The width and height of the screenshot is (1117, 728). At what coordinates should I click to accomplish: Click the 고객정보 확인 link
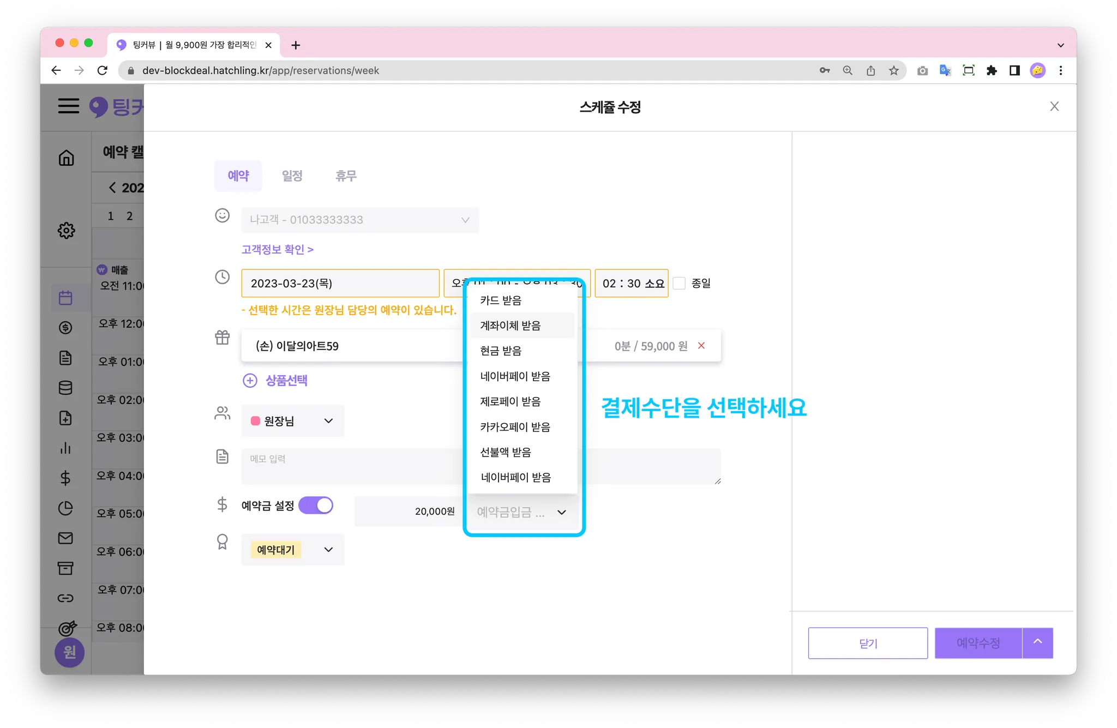277,249
